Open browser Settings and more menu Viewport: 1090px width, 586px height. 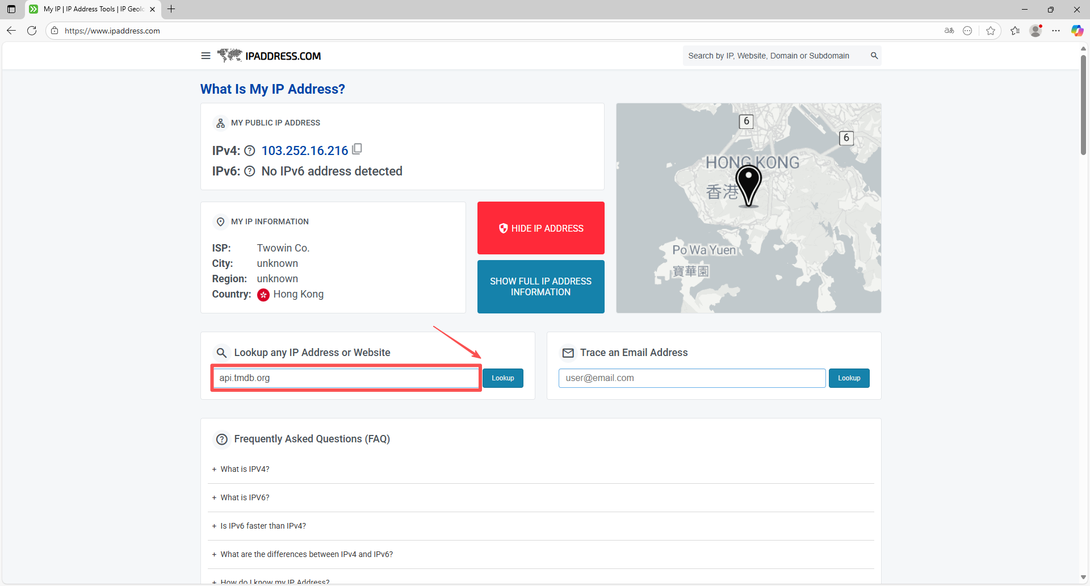coord(1056,31)
